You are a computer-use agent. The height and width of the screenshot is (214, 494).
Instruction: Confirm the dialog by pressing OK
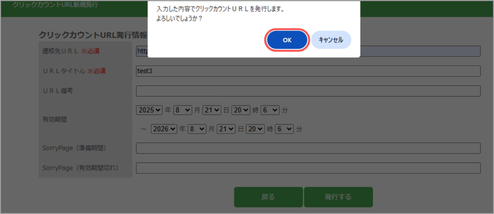pos(287,40)
